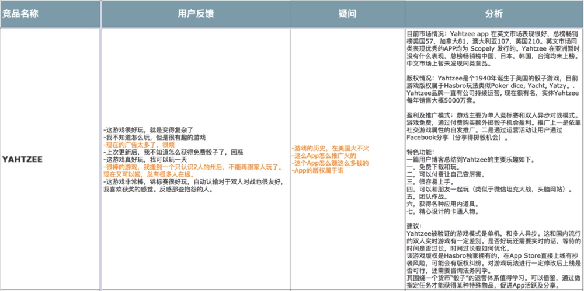Click the line mentioning Facebook分享
The image size is (584, 291).
click(x=458, y=138)
